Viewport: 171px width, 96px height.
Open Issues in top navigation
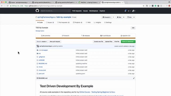point(85,11)
